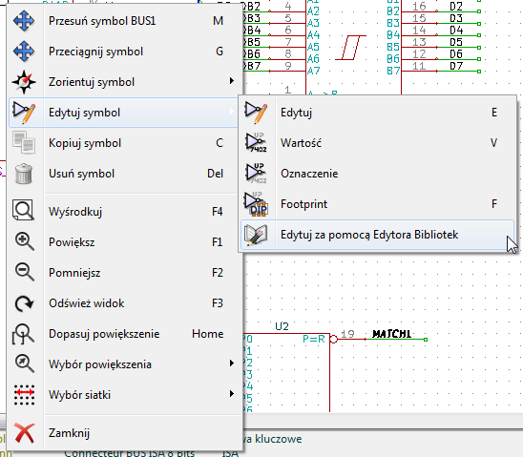Image resolution: width=523 pixels, height=457 pixels.
Task: Expand the Zorientuj symbol submenu arrow
Action: [232, 81]
